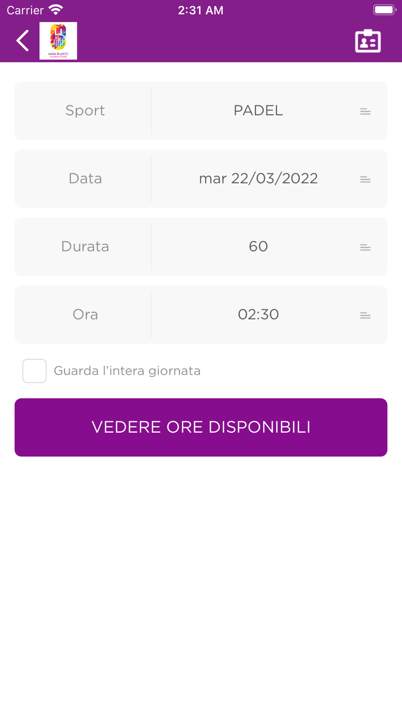Viewport: 402px width, 715px height.
Task: Tap the Wi-Fi status icon
Action: click(x=56, y=10)
